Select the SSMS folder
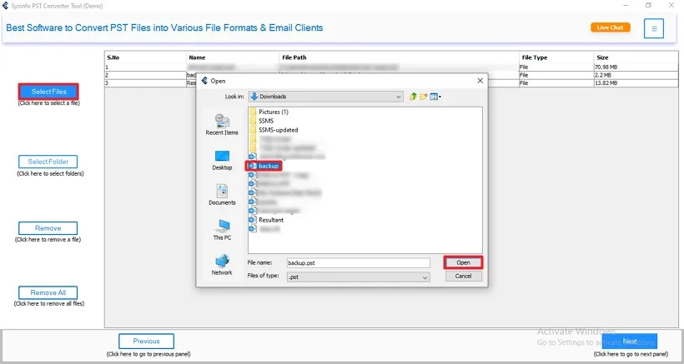684x364 pixels. click(262, 121)
